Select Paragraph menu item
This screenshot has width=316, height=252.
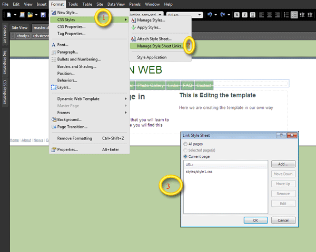point(90,52)
